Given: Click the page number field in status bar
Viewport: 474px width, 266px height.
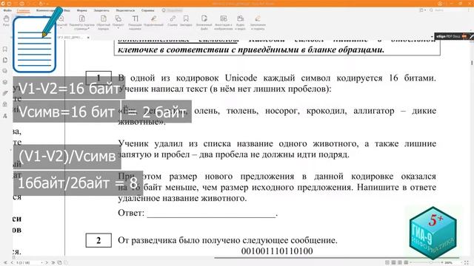Looking at the screenshot, I should pos(27,263).
